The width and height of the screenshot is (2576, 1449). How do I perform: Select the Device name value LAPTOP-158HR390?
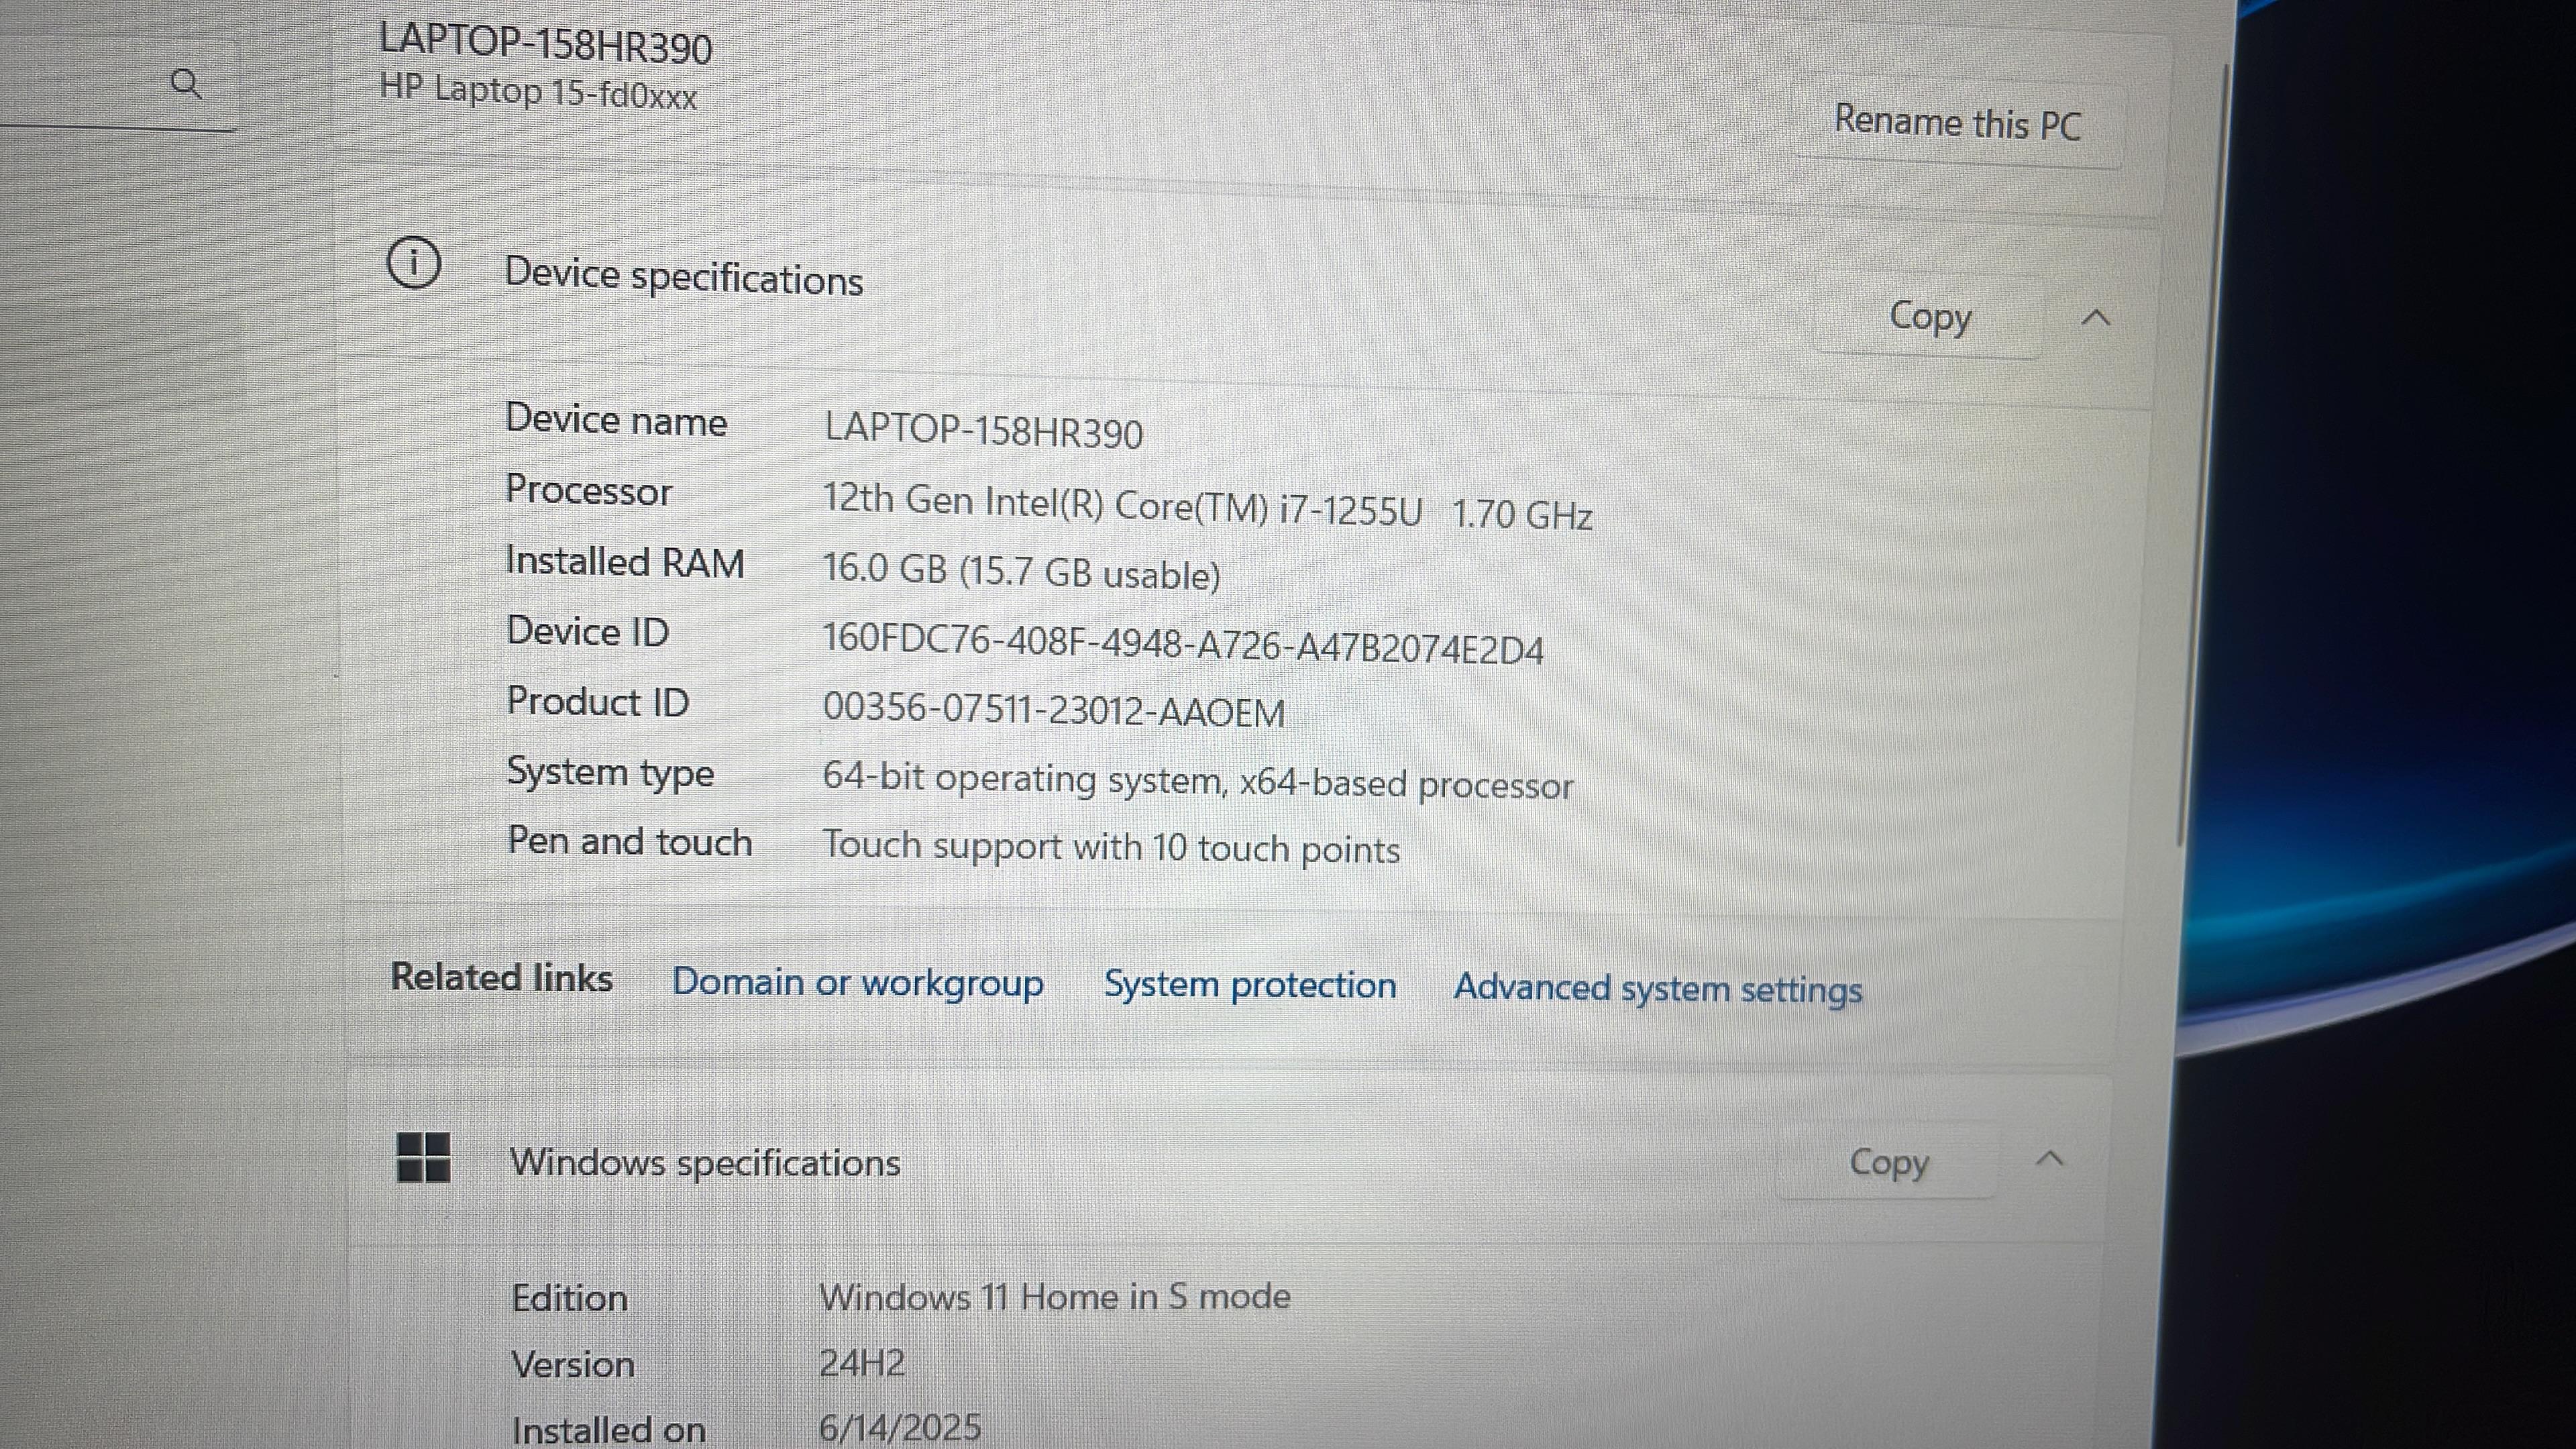(983, 431)
